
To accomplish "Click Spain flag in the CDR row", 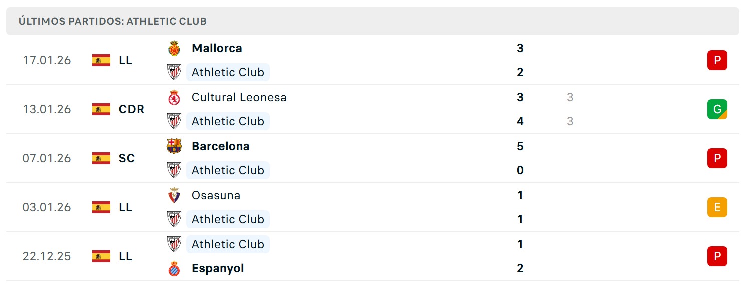I will pyautogui.click(x=101, y=109).
